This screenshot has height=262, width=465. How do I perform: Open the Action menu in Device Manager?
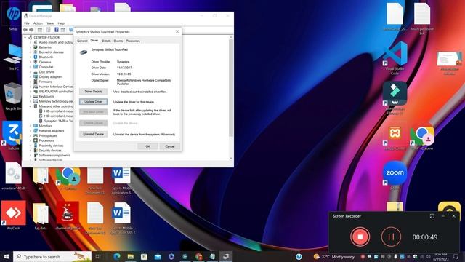(x=38, y=23)
